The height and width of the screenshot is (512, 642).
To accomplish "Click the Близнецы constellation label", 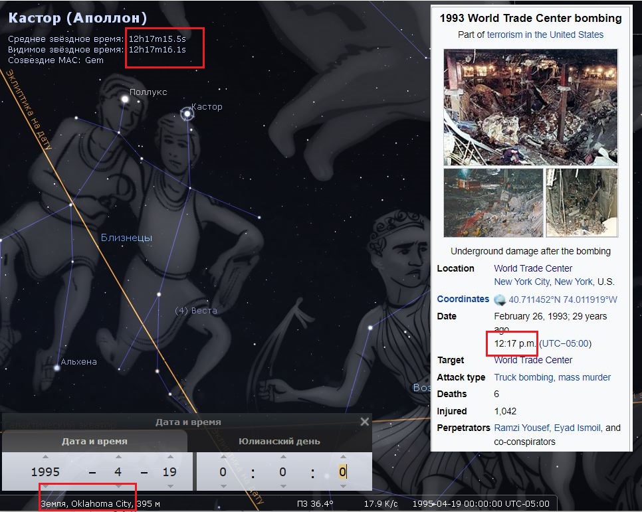I will pos(126,237).
